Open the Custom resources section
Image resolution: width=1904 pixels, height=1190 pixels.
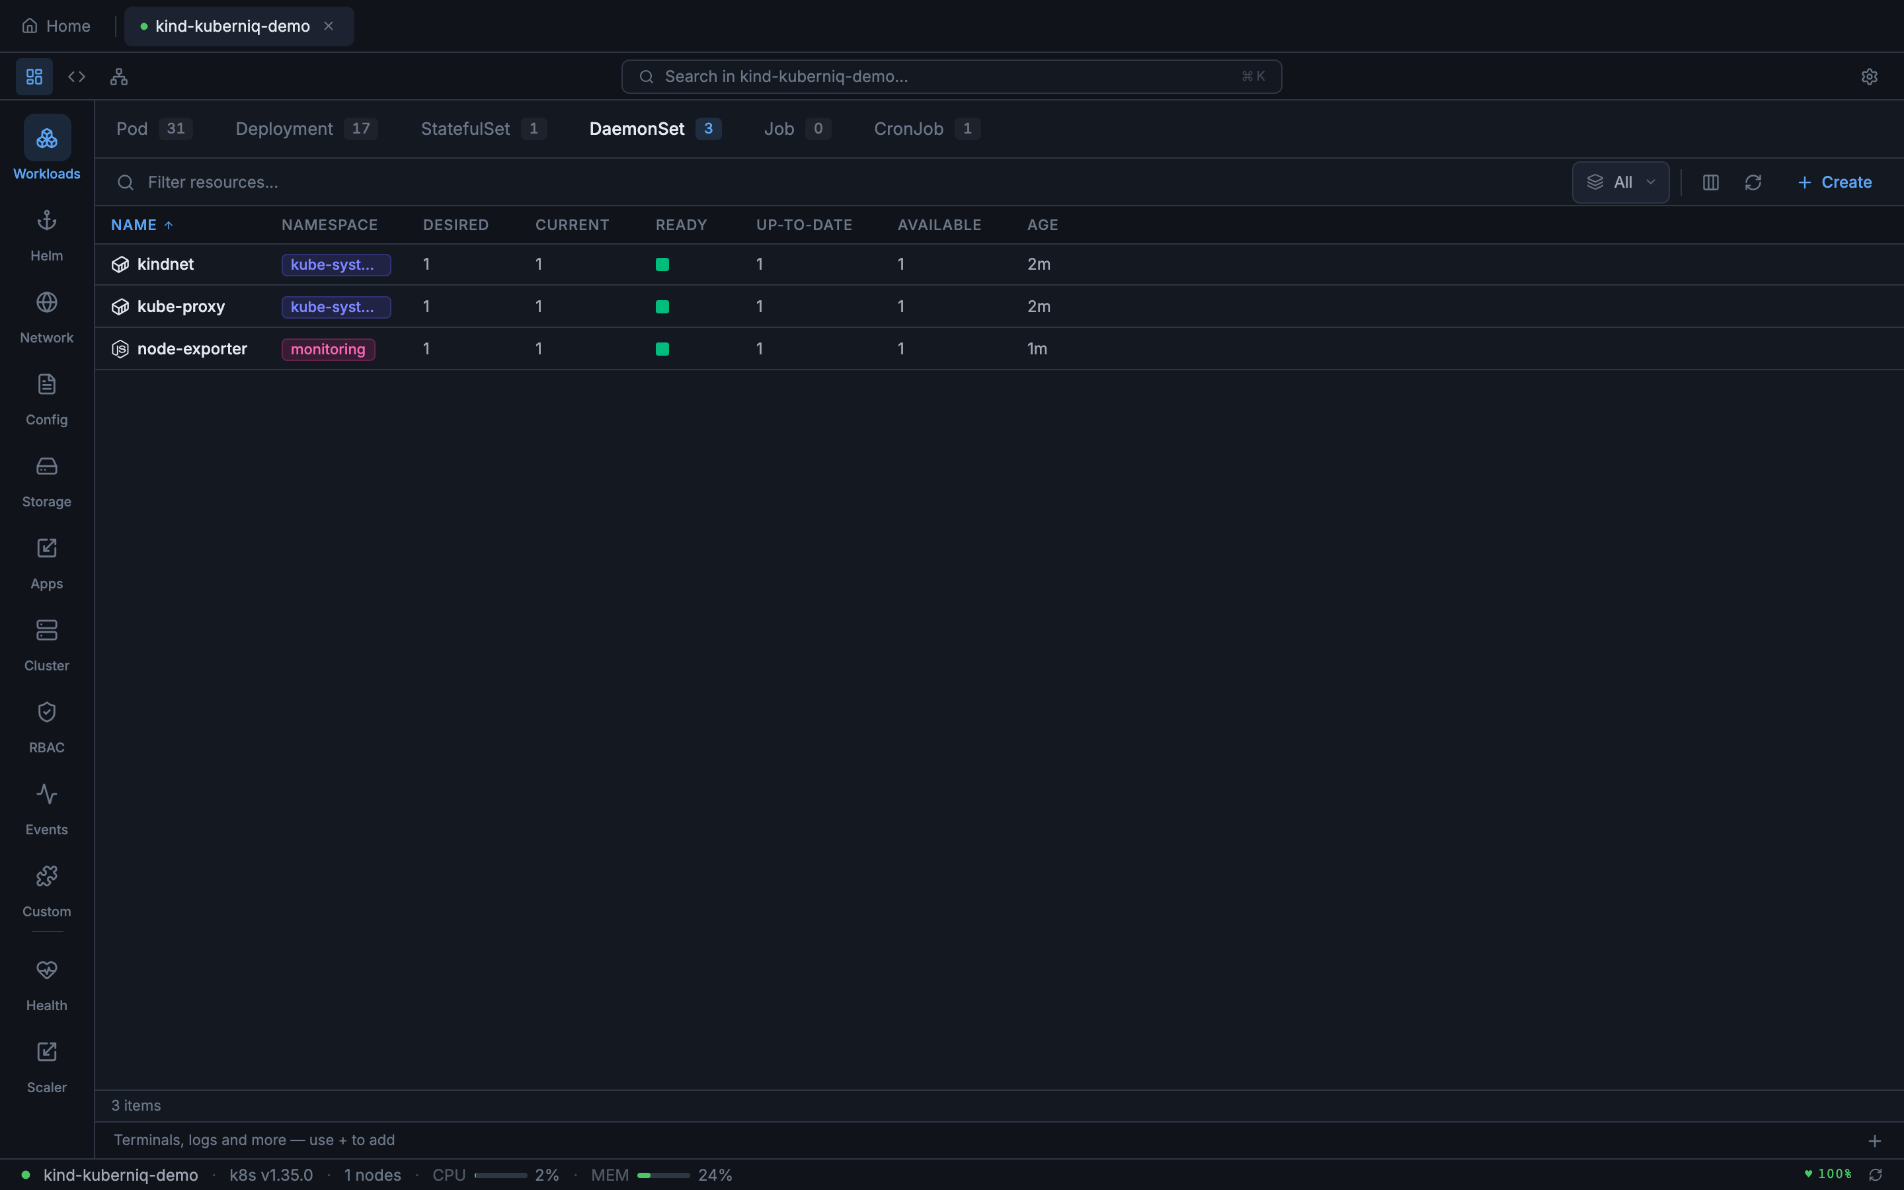pos(46,888)
